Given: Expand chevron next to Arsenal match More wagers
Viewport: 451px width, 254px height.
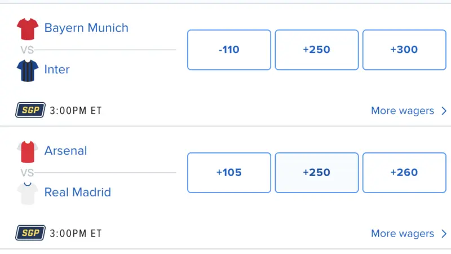Looking at the screenshot, I should point(444,234).
